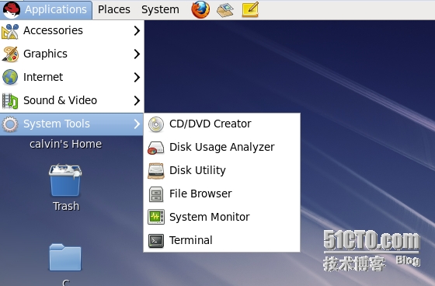
Task: Click the Trash label text
Action: [x=66, y=206]
